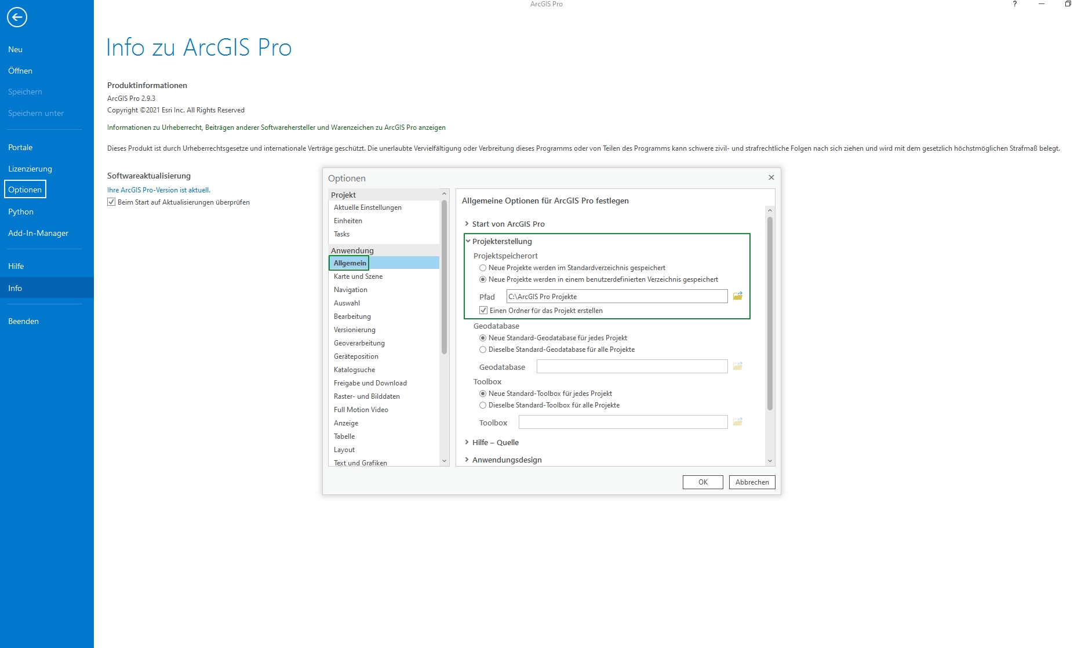Open the help question mark icon
The width and height of the screenshot is (1074, 648).
click(x=1014, y=4)
